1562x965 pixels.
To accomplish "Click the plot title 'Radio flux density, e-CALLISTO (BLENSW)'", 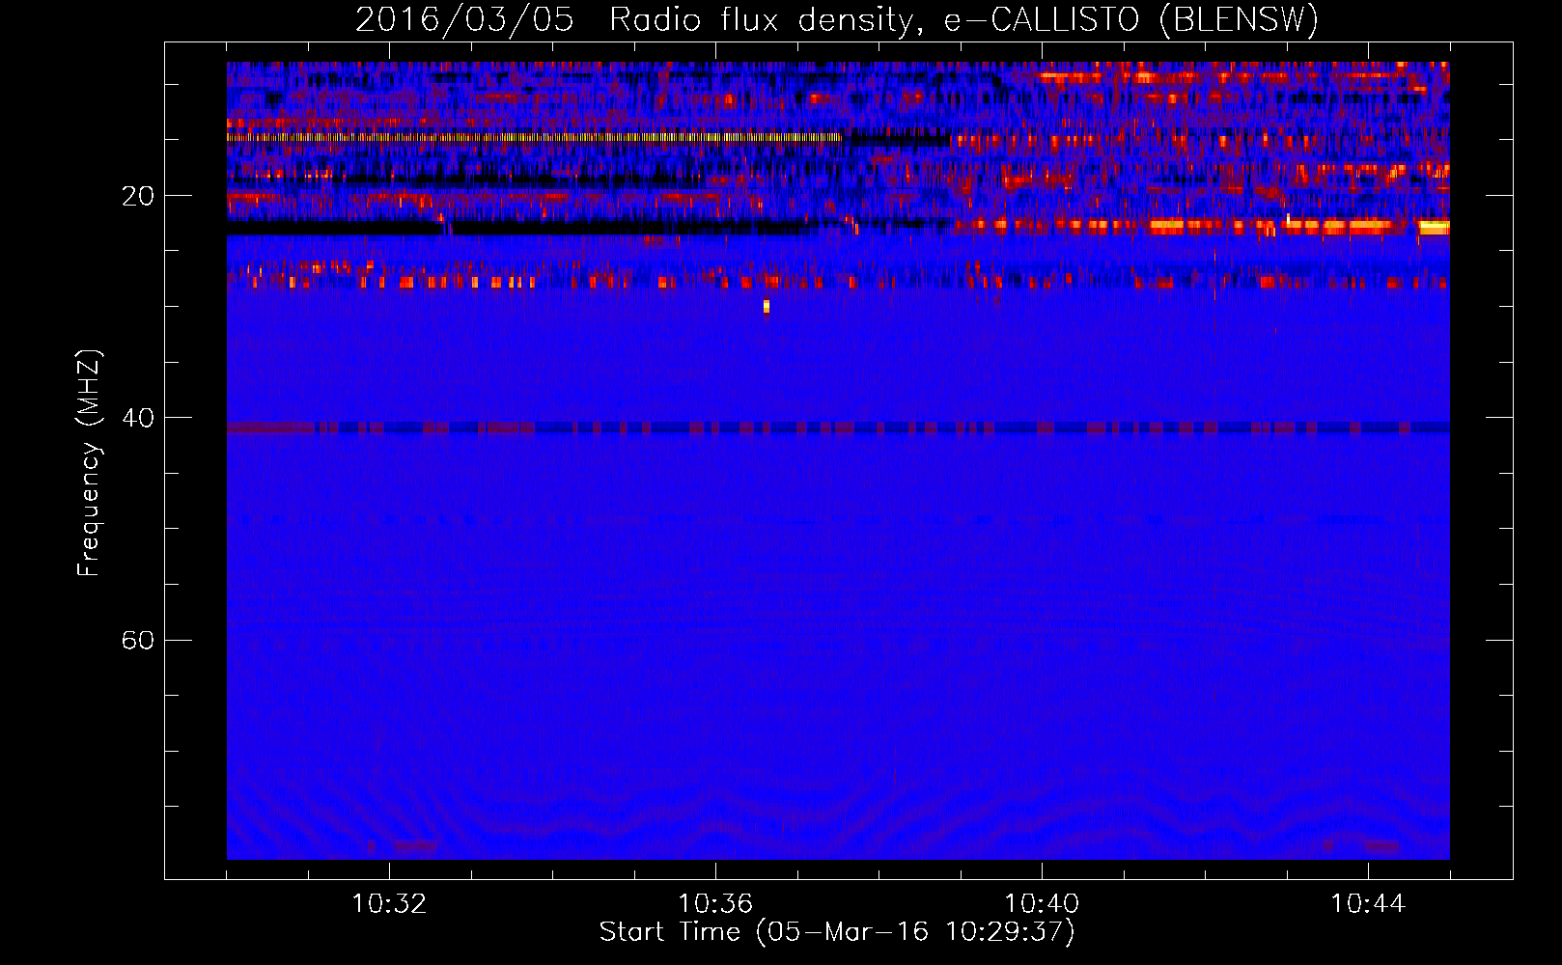I will (x=963, y=19).
